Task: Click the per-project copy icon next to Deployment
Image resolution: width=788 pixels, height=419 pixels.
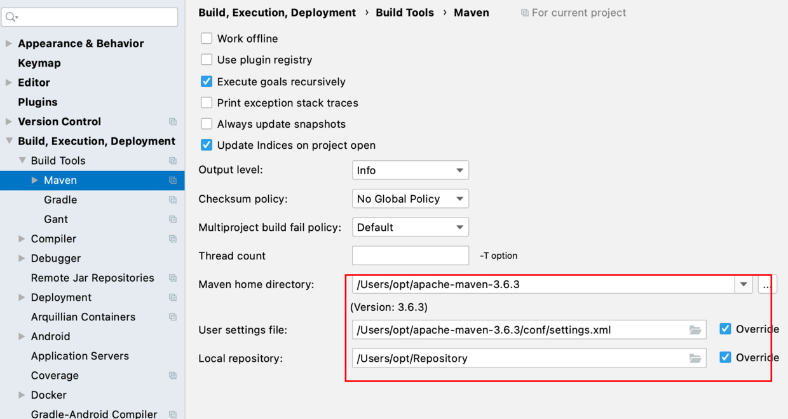Action: point(173,298)
